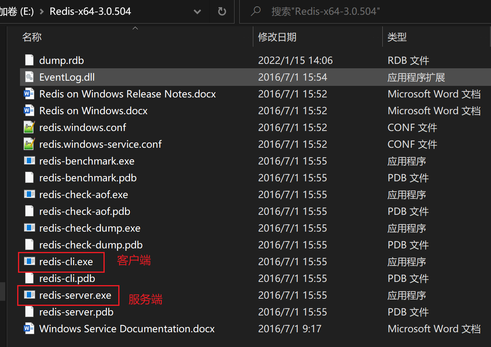Click the redis-benchmark.exe application icon
491x347 pixels.
pyautogui.click(x=29, y=161)
